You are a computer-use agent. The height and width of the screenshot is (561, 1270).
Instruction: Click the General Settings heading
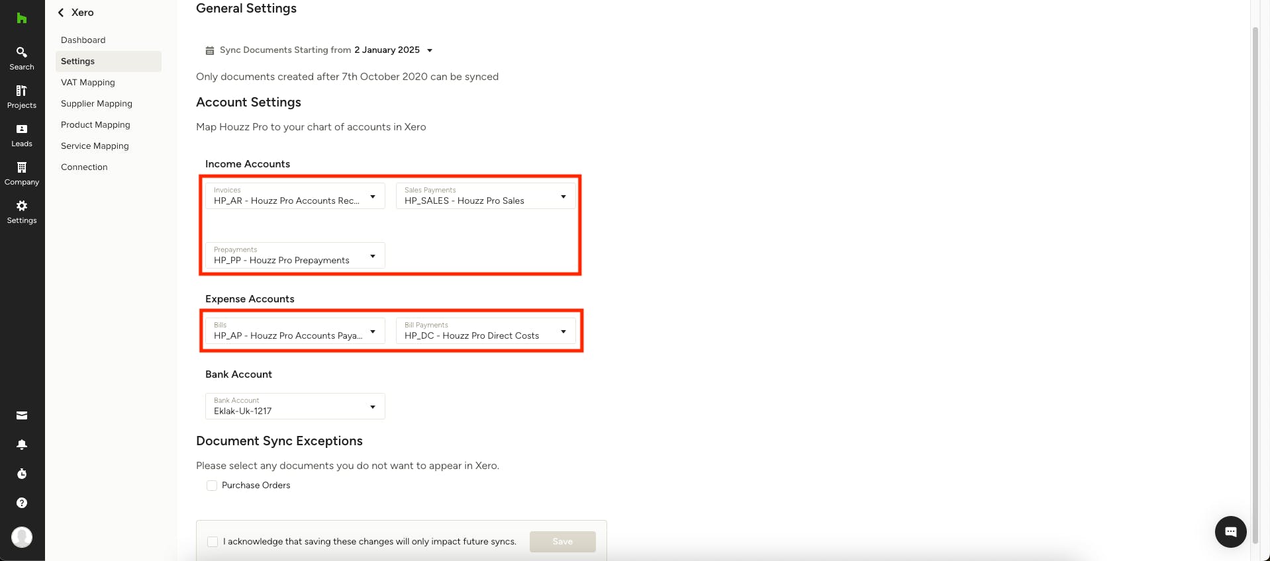pos(246,9)
